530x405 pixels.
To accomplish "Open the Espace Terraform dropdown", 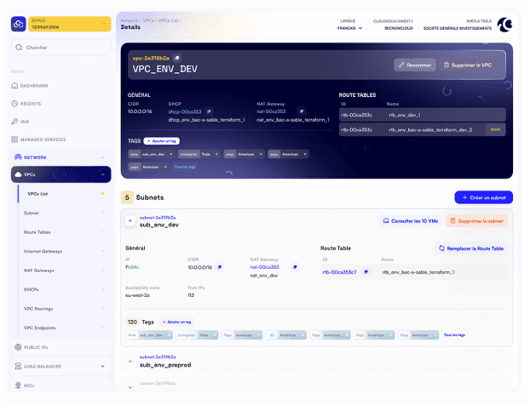I will (x=70, y=24).
